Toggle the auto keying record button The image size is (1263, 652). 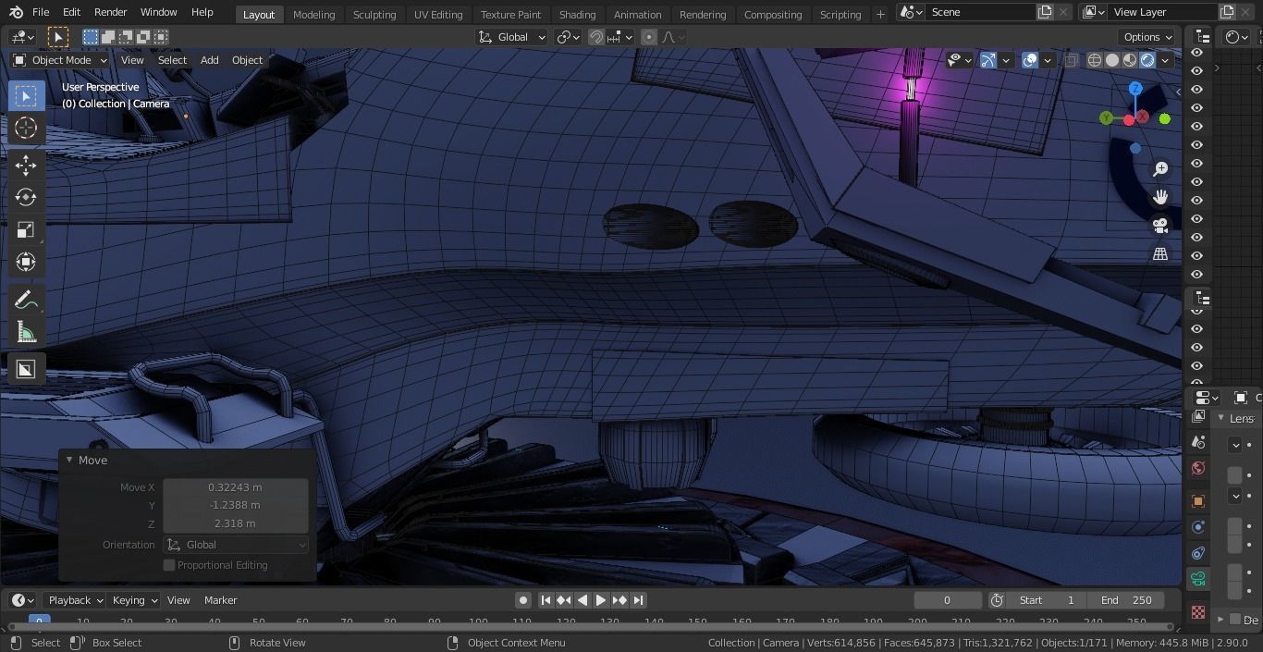523,600
